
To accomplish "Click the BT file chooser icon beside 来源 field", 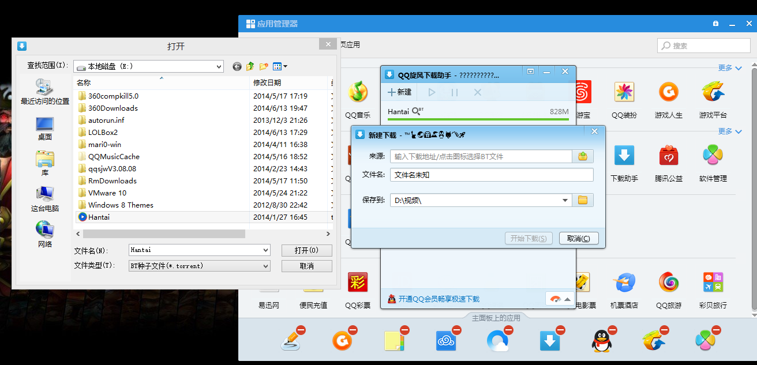I will tap(583, 156).
